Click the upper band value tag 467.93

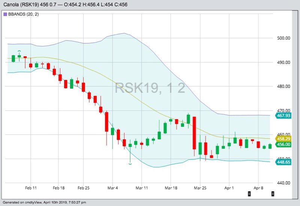pos(283,116)
